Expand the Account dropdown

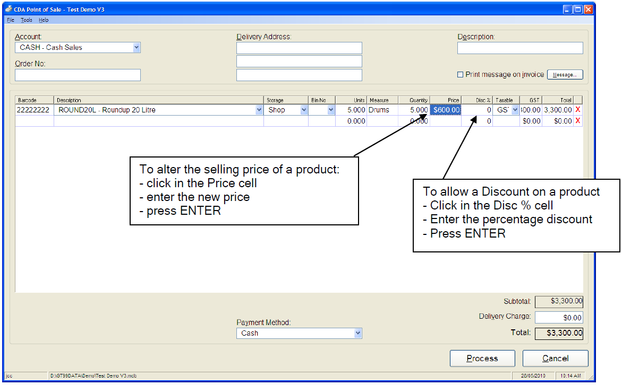coord(137,47)
